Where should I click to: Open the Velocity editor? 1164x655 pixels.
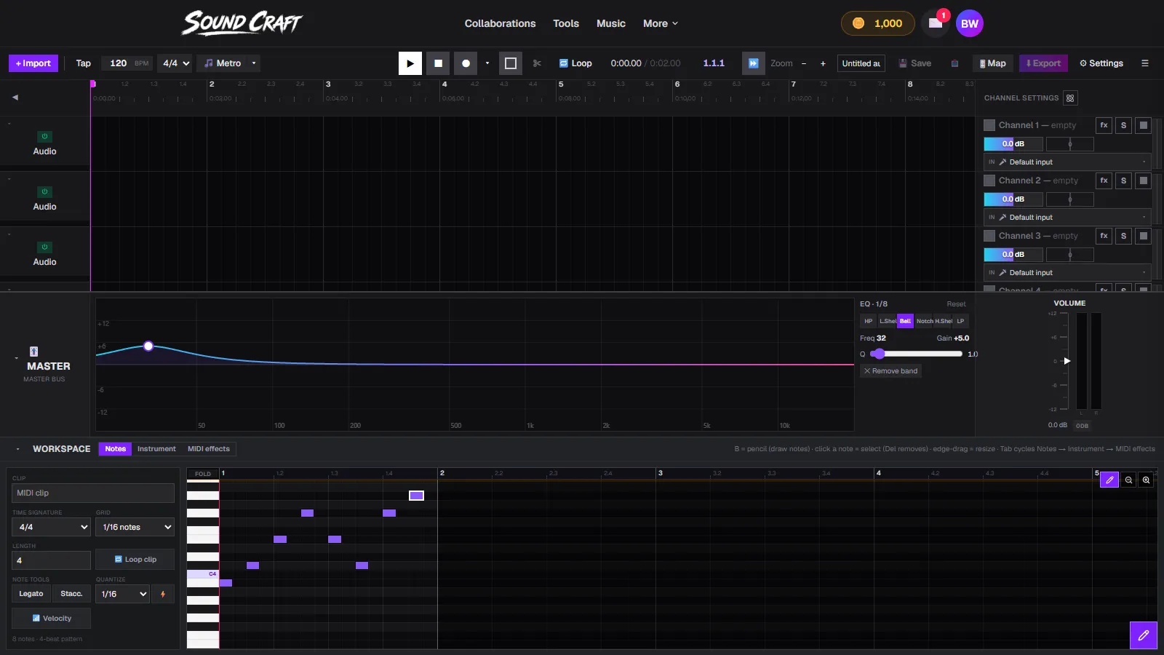point(51,619)
